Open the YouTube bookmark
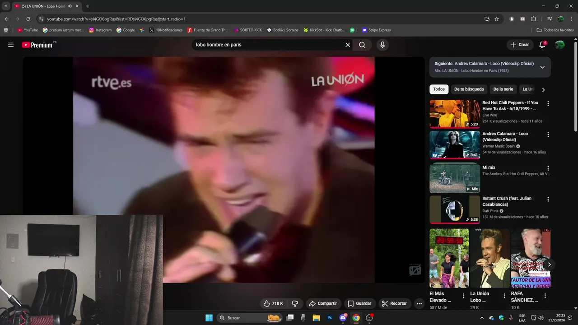The image size is (578, 325). [28, 30]
